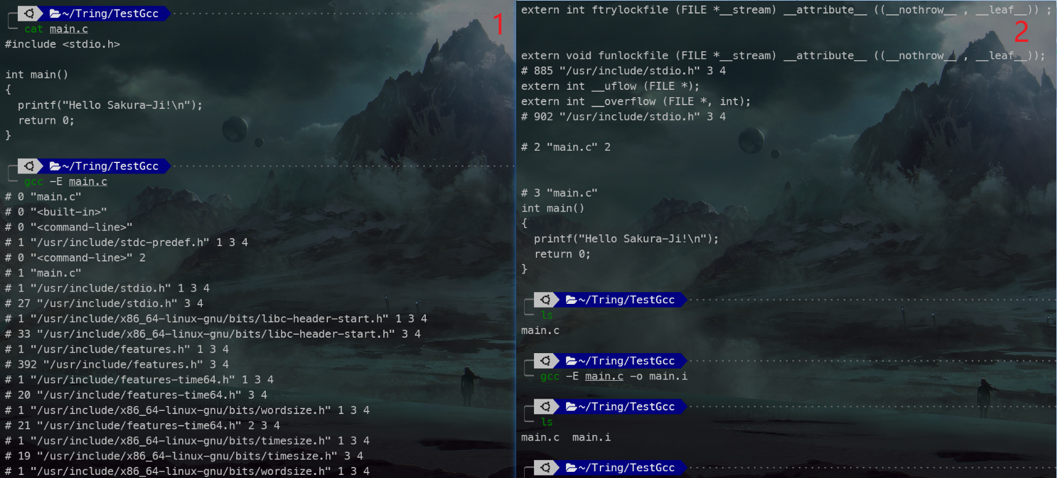Viewport: 1057px width, 478px height.
Task: Click the '~/Tring/TestGcc' path above 'cat main.c'
Action: click(x=110, y=14)
